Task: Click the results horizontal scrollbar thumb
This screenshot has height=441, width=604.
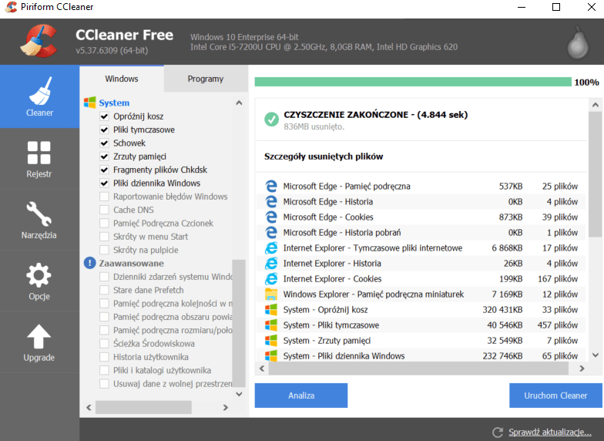Action: pyautogui.click(x=418, y=369)
